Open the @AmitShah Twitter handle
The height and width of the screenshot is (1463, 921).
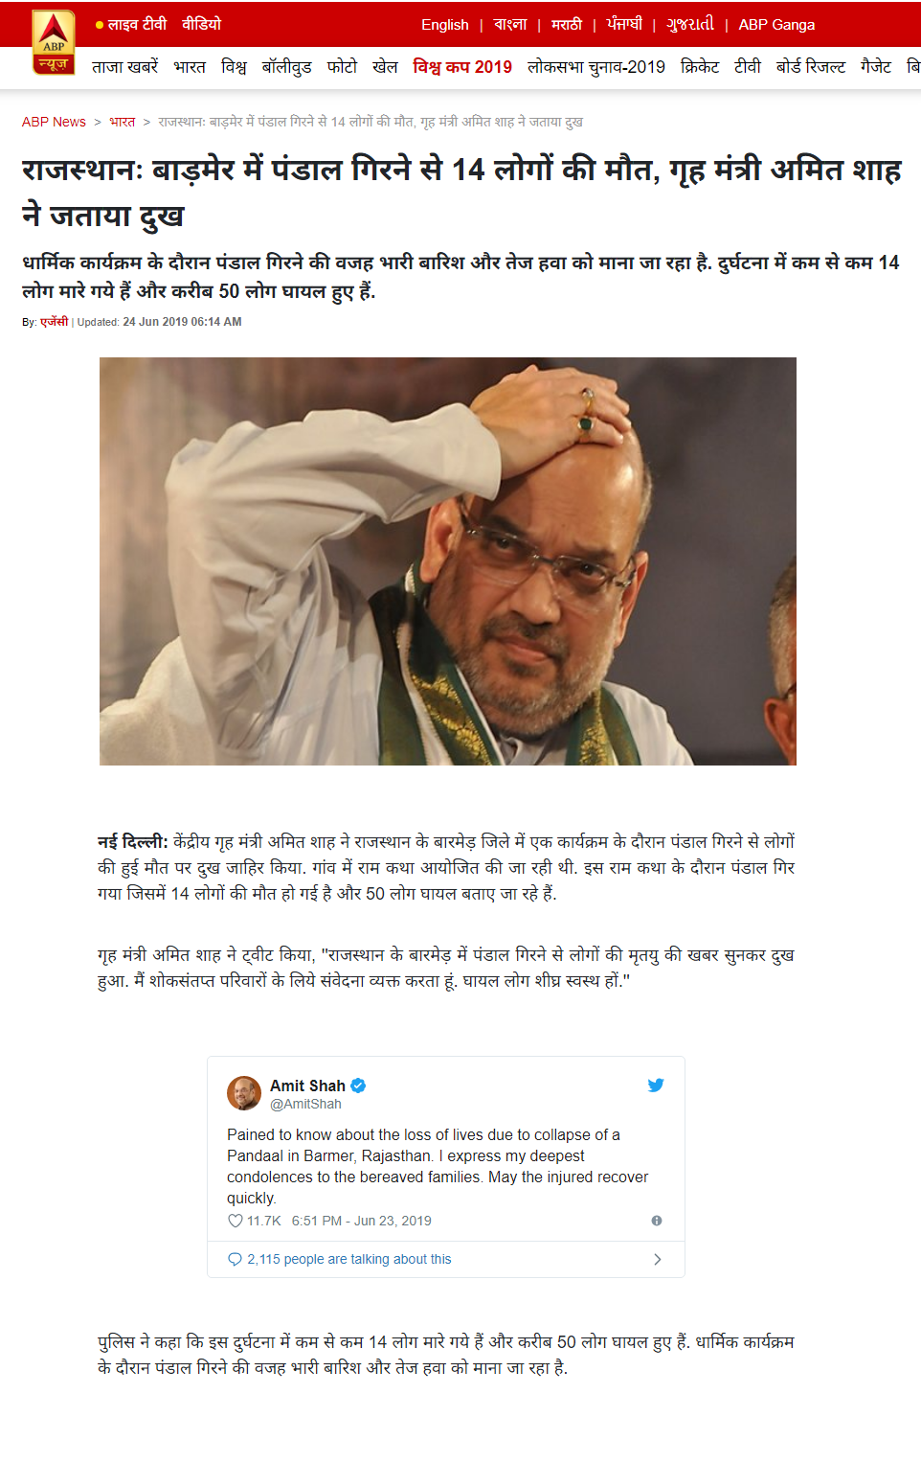coord(305,1104)
